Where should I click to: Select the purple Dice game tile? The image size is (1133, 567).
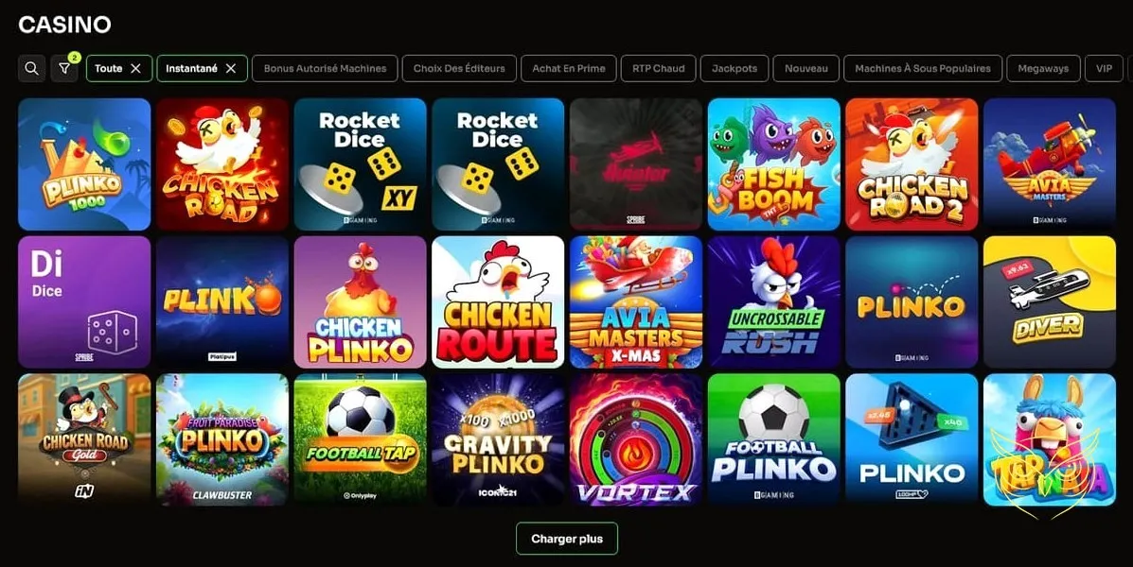click(x=84, y=302)
